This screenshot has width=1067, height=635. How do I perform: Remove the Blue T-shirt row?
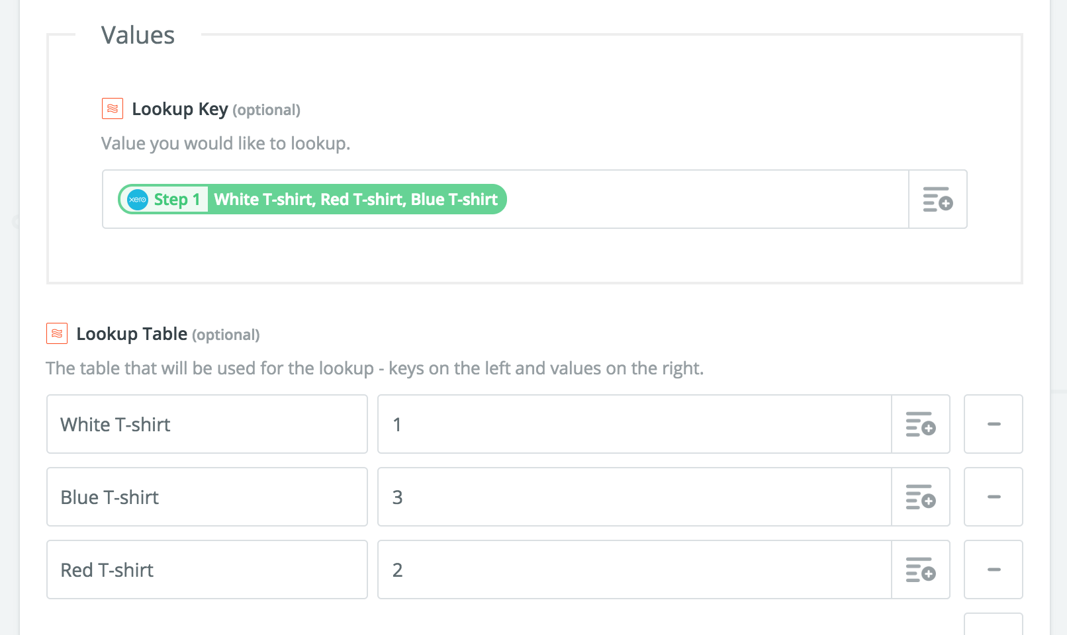(994, 497)
